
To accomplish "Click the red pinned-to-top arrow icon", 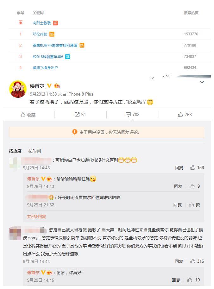I will tap(21, 22).
